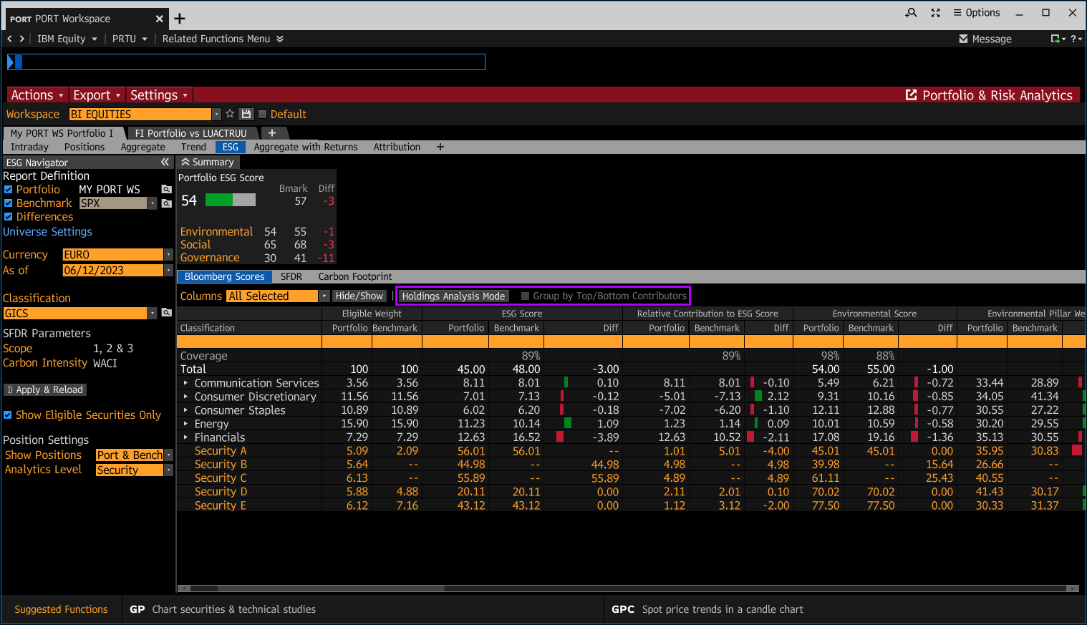Viewport: 1087px width, 625px height.
Task: Switch to the Carbon Footprint tab
Action: coord(355,276)
